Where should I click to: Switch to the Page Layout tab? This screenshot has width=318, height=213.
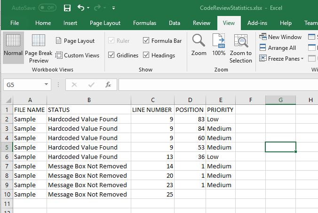(105, 23)
